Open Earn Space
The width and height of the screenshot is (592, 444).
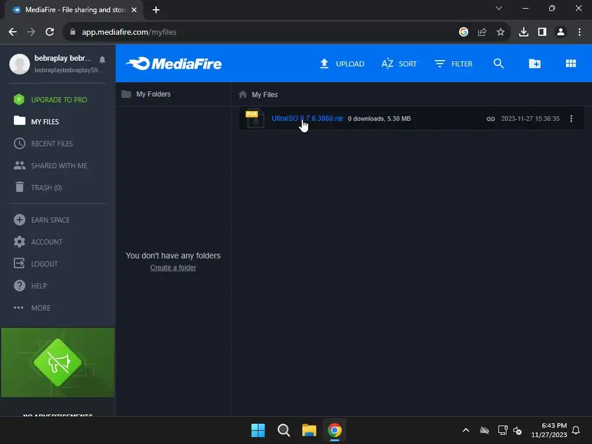coord(42,220)
